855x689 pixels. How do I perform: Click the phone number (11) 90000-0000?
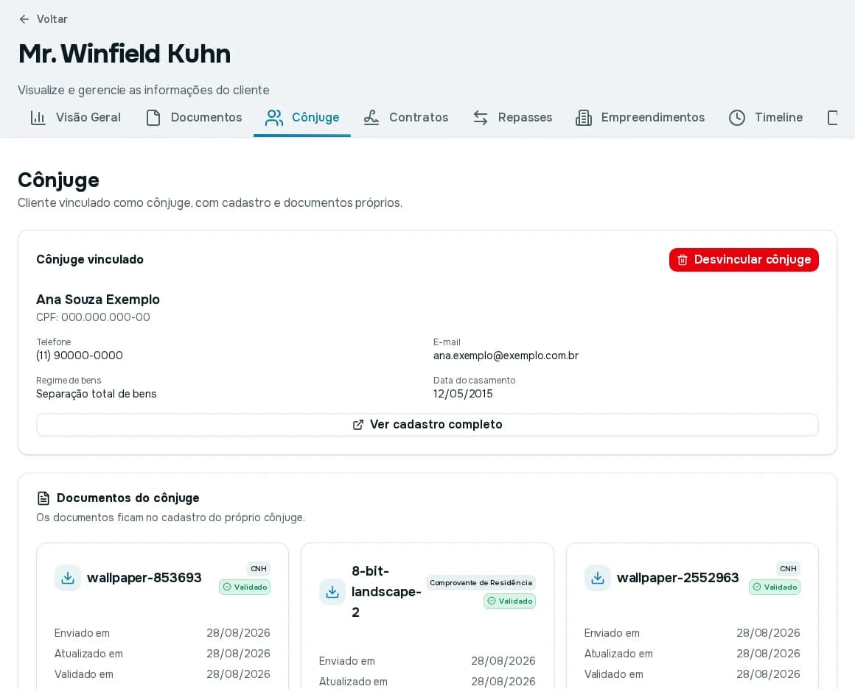80,356
